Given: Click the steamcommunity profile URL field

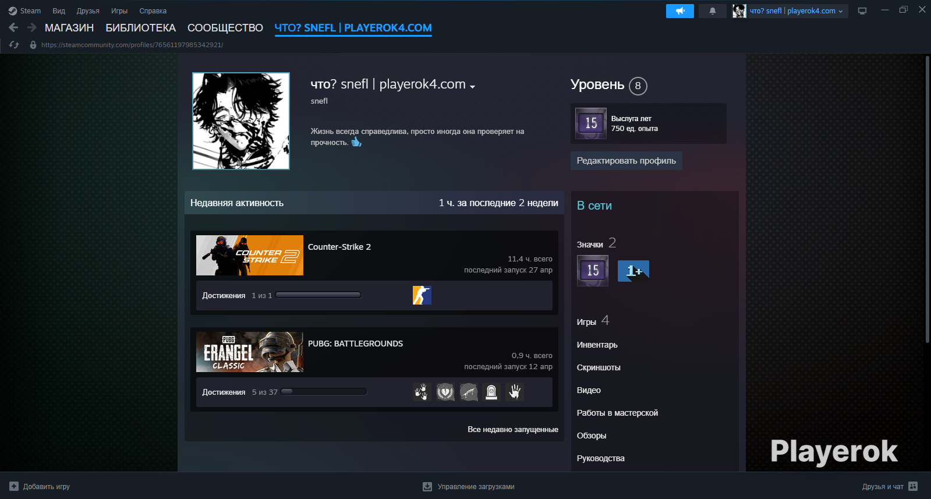Looking at the screenshot, I should 132,45.
